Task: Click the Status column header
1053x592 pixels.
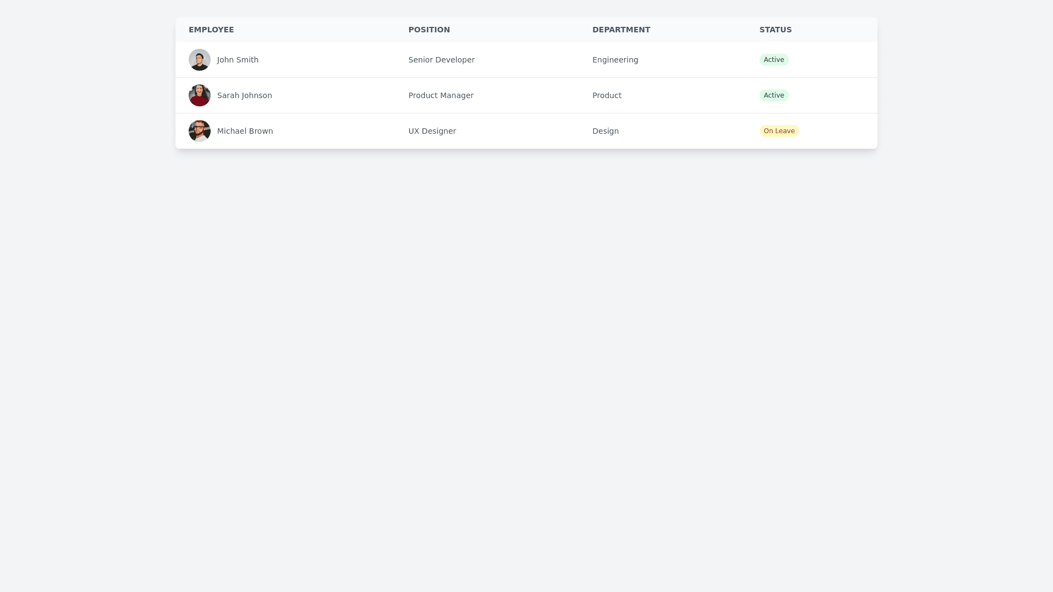Action: click(775, 30)
